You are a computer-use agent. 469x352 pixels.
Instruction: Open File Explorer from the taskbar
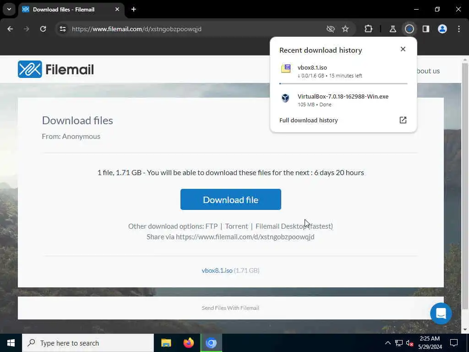tap(166, 343)
